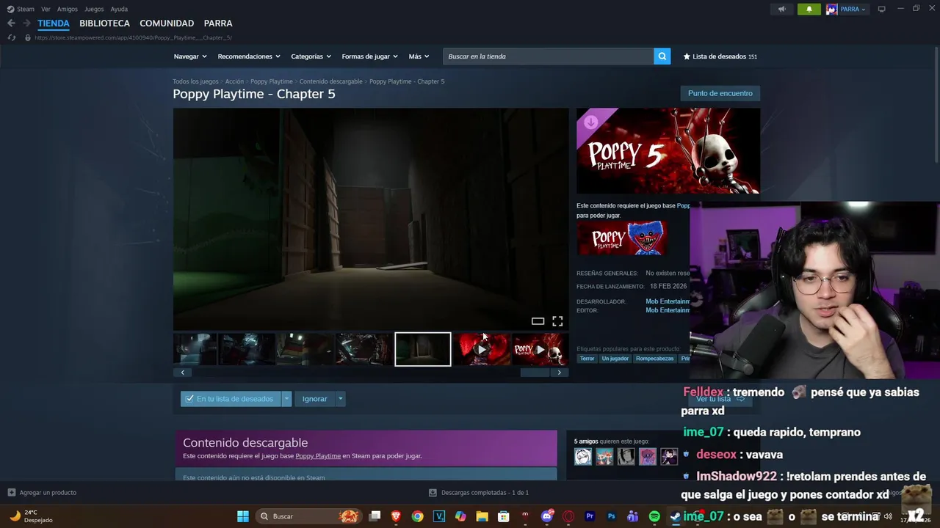Open Windows Start menu
This screenshot has width=940, height=528.
click(x=242, y=516)
